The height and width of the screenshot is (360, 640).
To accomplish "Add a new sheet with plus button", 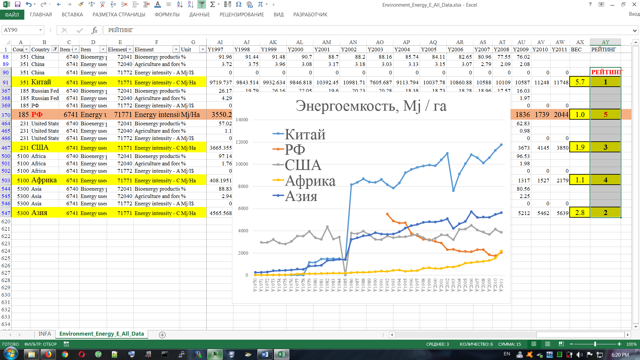I will (162, 335).
